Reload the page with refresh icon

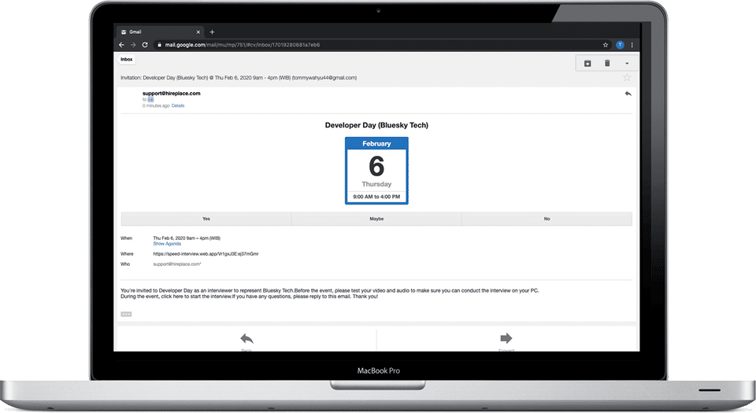tap(145, 45)
